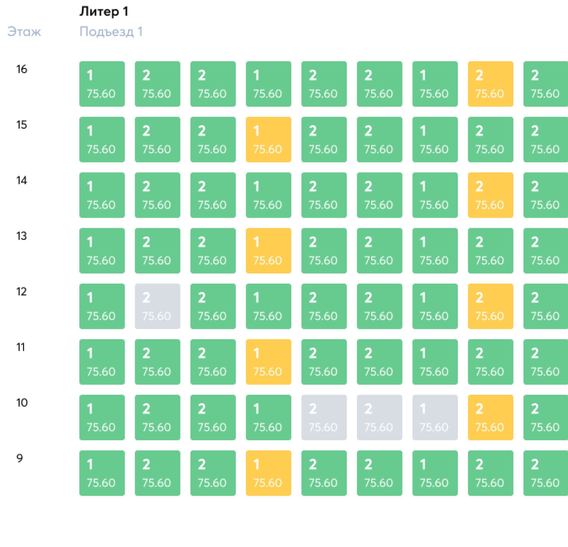
Task: Click the partially visible last cell, top row
Action: [546, 84]
